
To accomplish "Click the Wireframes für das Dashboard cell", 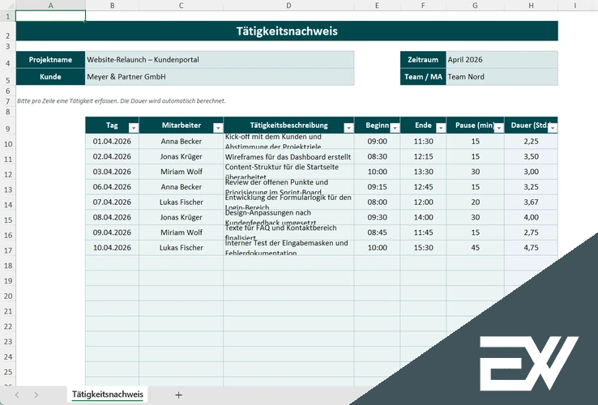I will 288,157.
